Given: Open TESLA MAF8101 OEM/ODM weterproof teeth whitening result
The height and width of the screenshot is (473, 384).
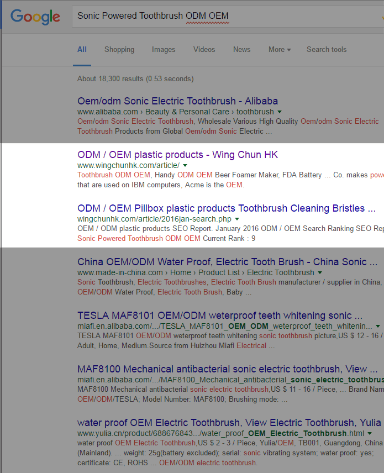Looking at the screenshot, I should pyautogui.click(x=219, y=316).
